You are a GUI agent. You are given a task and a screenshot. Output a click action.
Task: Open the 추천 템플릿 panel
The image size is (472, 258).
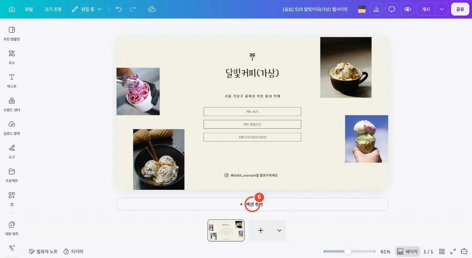12,34
